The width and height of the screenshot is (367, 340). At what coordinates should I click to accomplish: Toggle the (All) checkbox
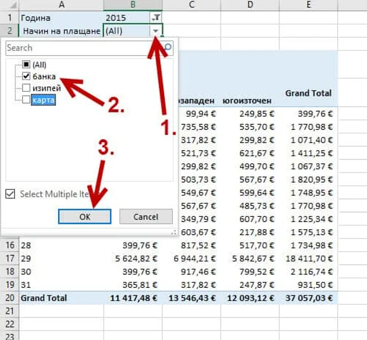(26, 64)
